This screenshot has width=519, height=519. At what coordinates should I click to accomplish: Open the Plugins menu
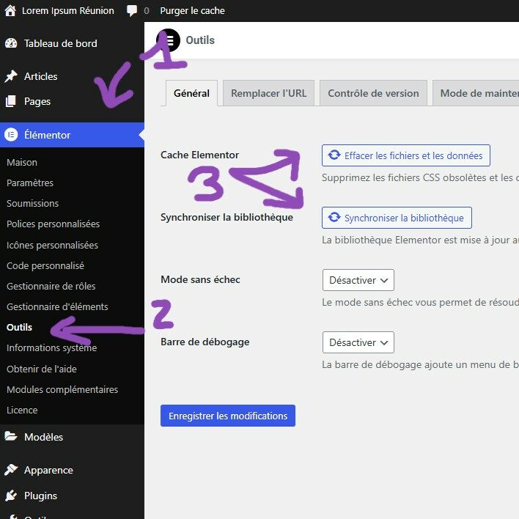point(41,496)
